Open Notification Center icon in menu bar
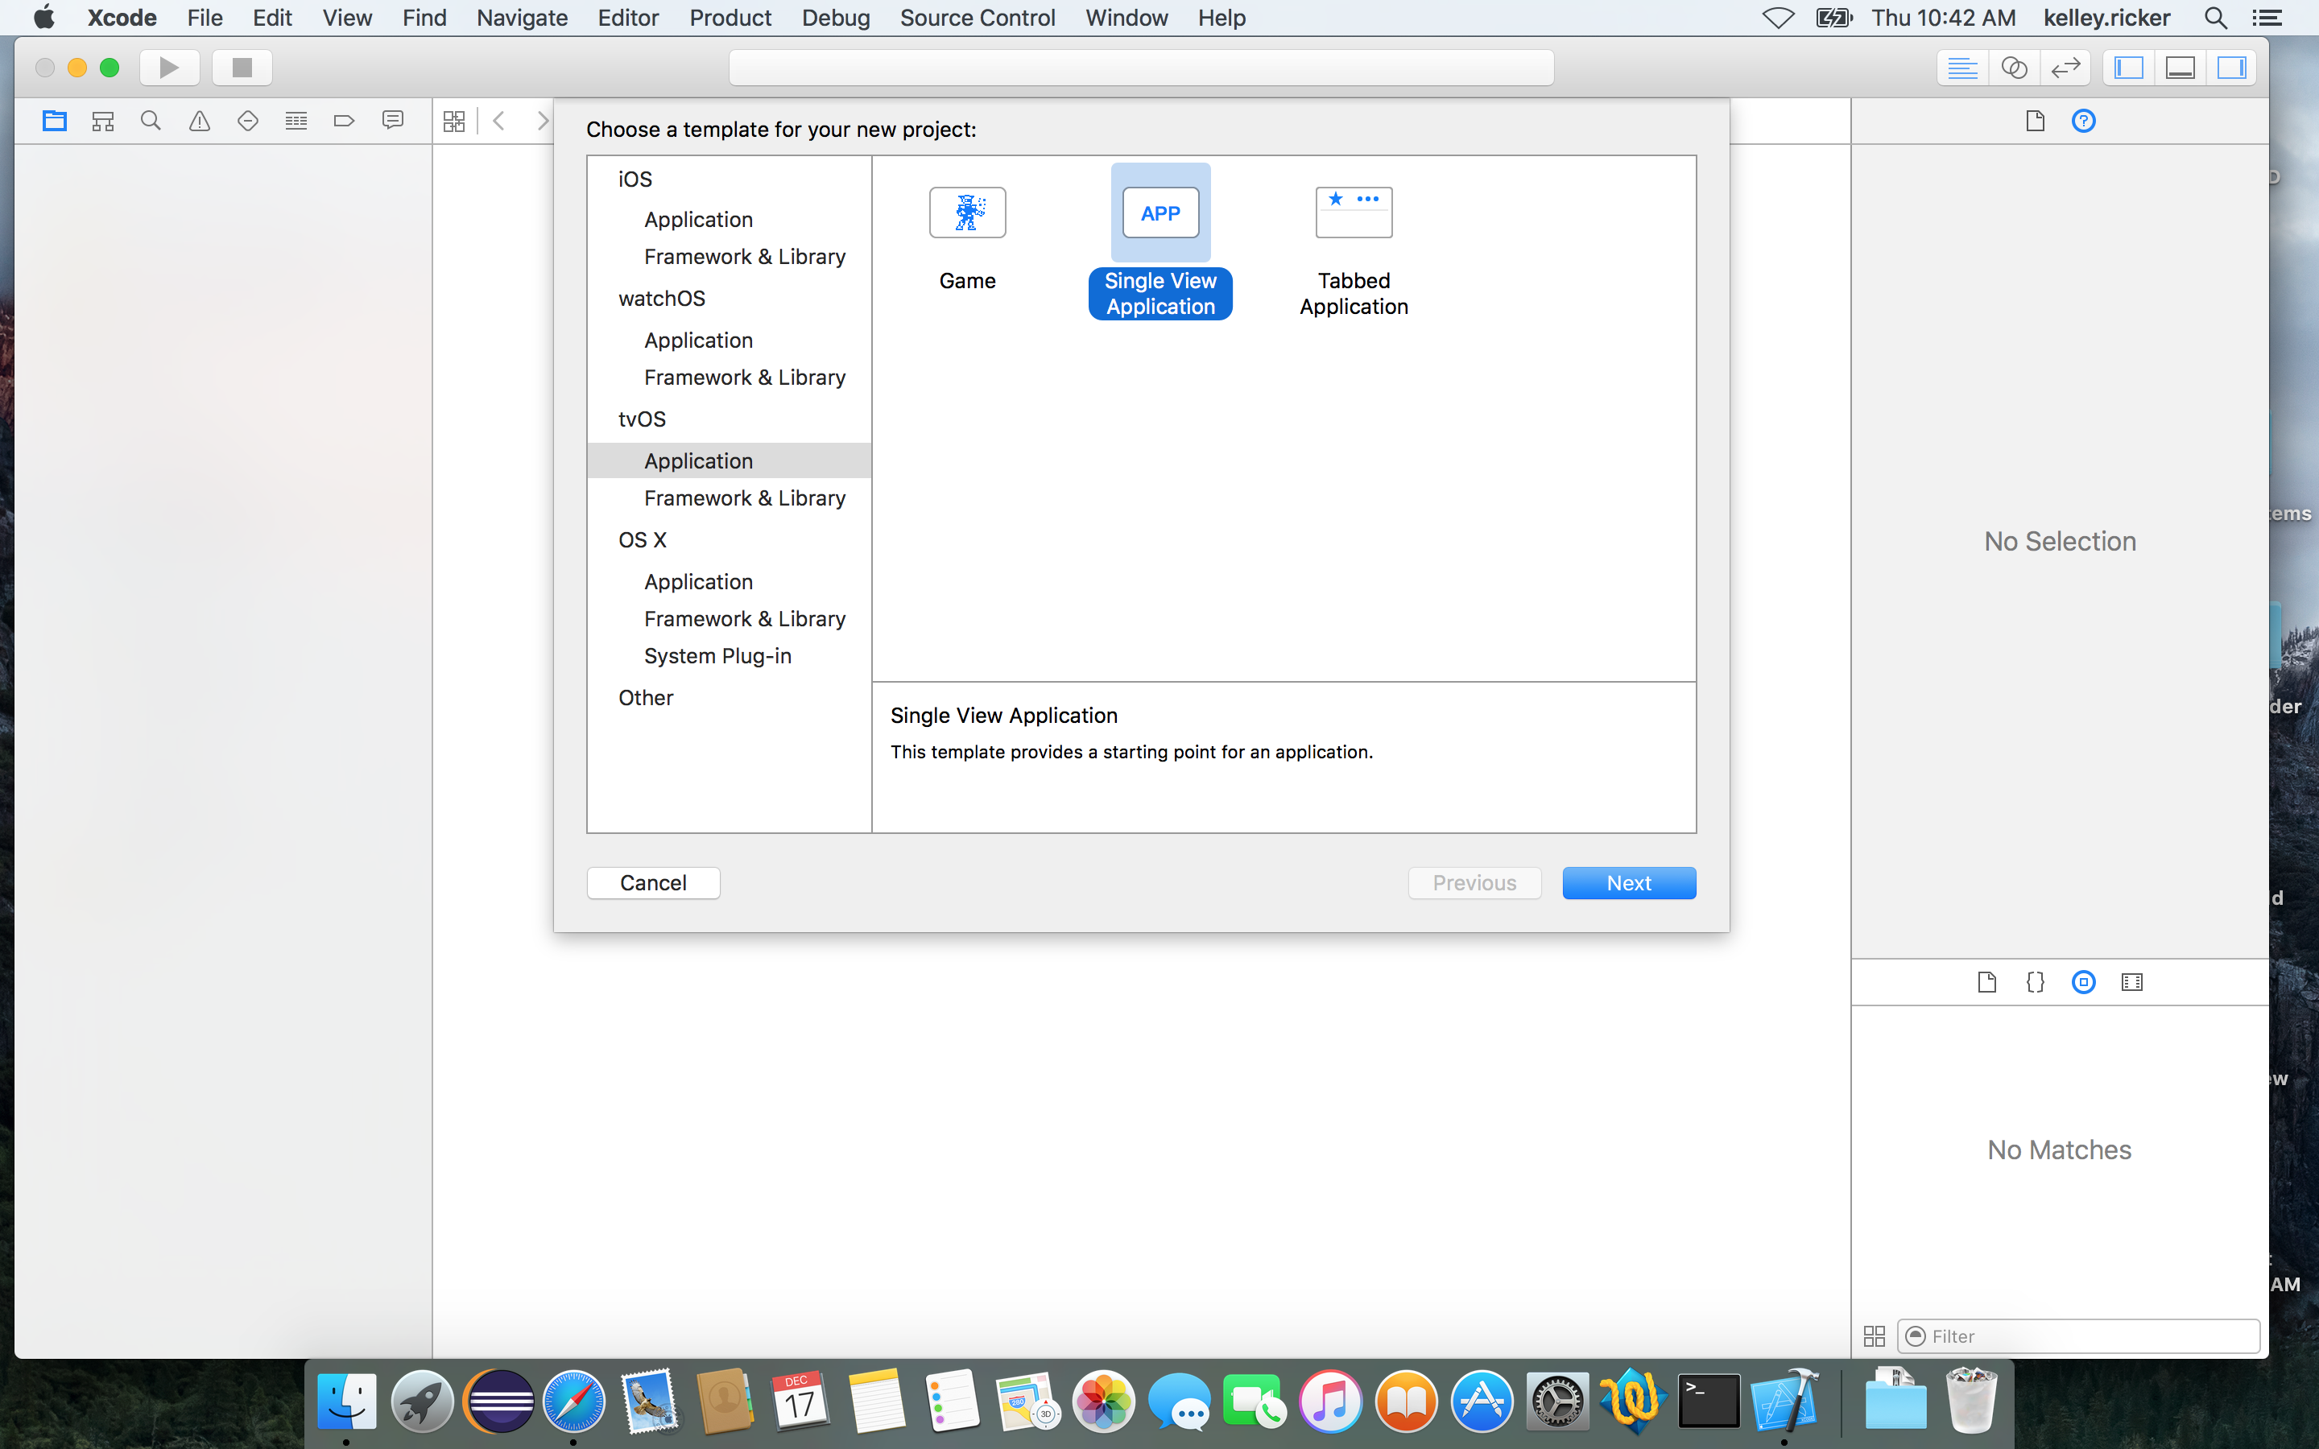This screenshot has width=2319, height=1449. (x=2267, y=17)
